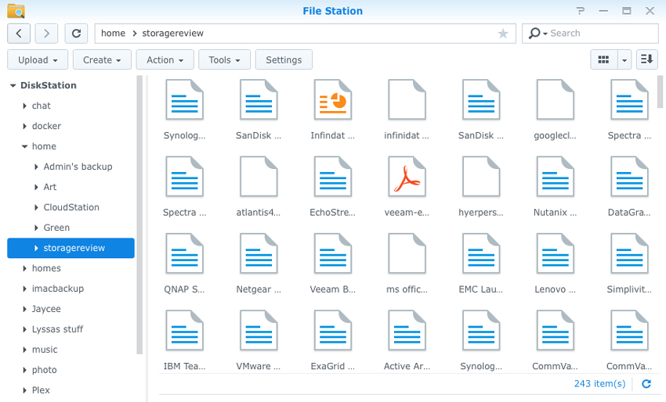Viewport: 666px width, 402px height.
Task: Add storagereview path to favorites with star
Action: (503, 34)
